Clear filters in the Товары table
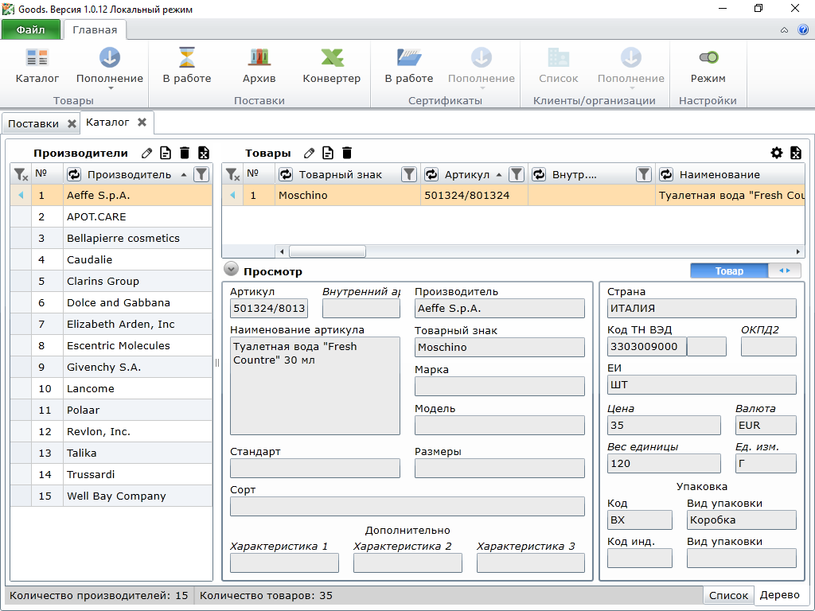The height and width of the screenshot is (611, 815). pyautogui.click(x=232, y=174)
